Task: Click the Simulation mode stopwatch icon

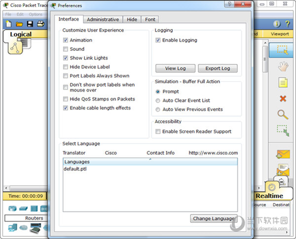Action: tap(281, 182)
